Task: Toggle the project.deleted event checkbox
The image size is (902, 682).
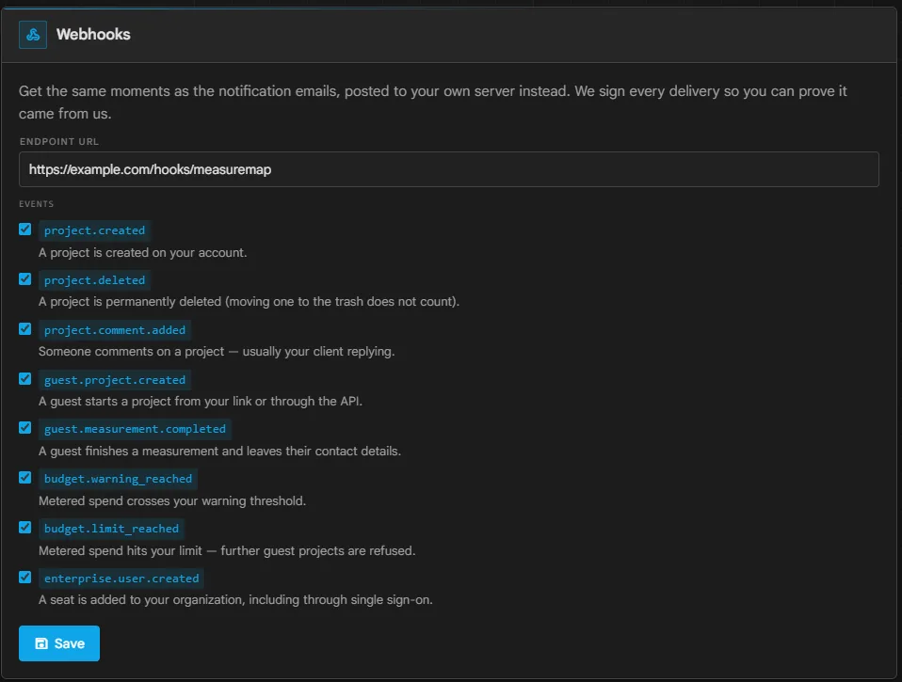Action: pyautogui.click(x=24, y=279)
